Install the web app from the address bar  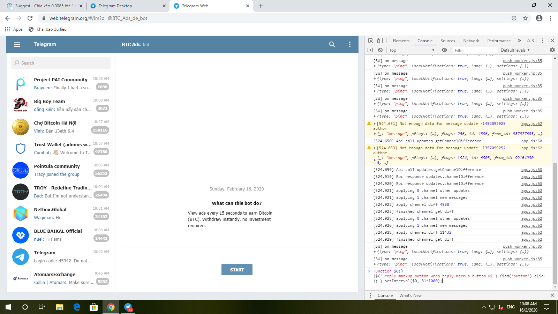click(514, 18)
